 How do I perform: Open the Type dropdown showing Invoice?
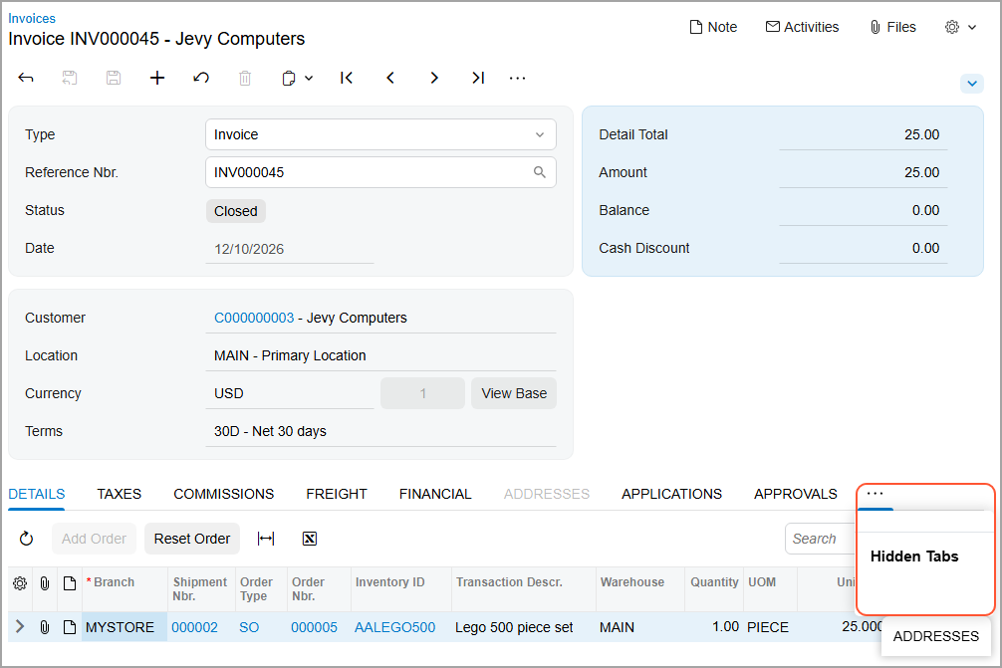[x=380, y=134]
